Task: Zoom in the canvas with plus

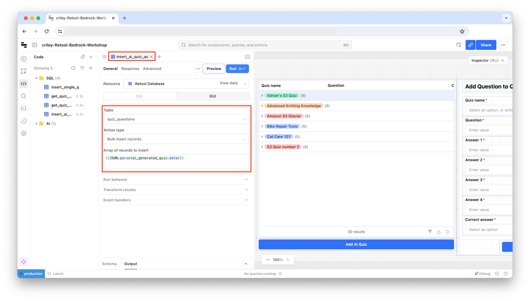Action: click(x=288, y=260)
